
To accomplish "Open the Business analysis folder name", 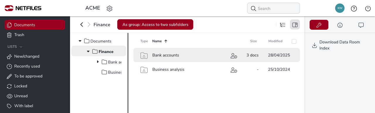I will (x=168, y=70).
